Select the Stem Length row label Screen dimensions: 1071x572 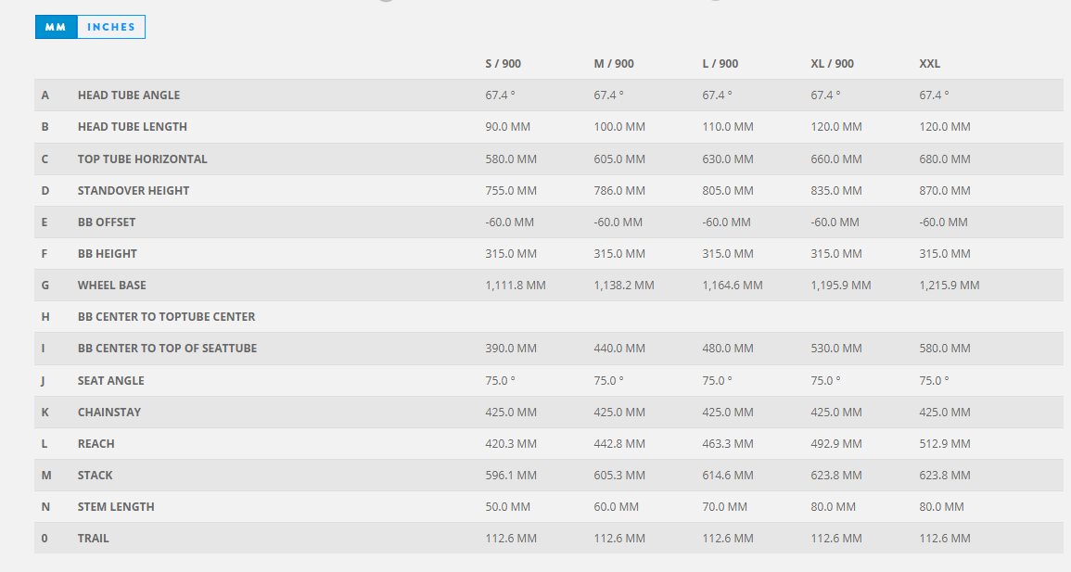tap(116, 507)
